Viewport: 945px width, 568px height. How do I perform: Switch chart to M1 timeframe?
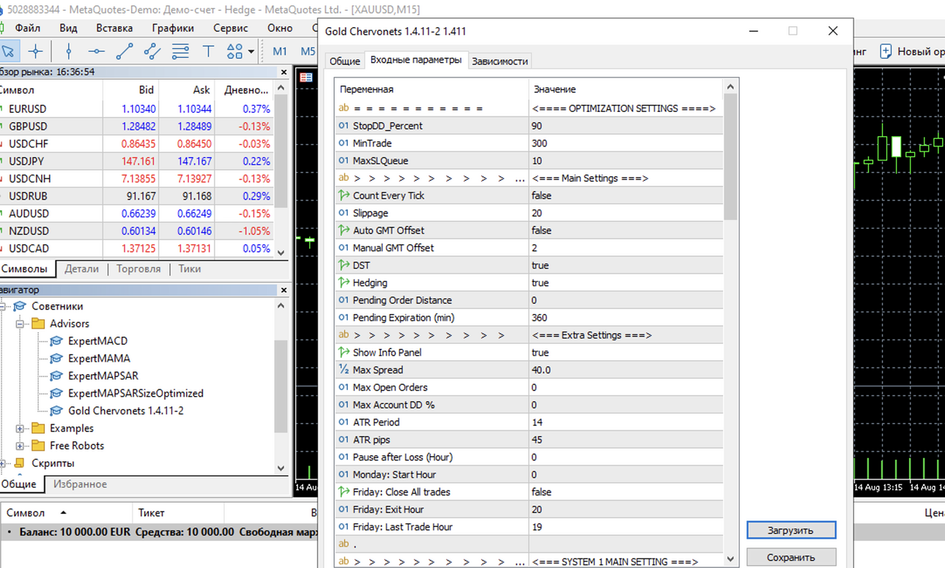click(280, 51)
